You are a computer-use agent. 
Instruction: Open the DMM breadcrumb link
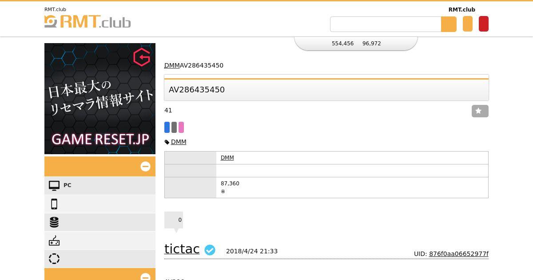coord(172,65)
